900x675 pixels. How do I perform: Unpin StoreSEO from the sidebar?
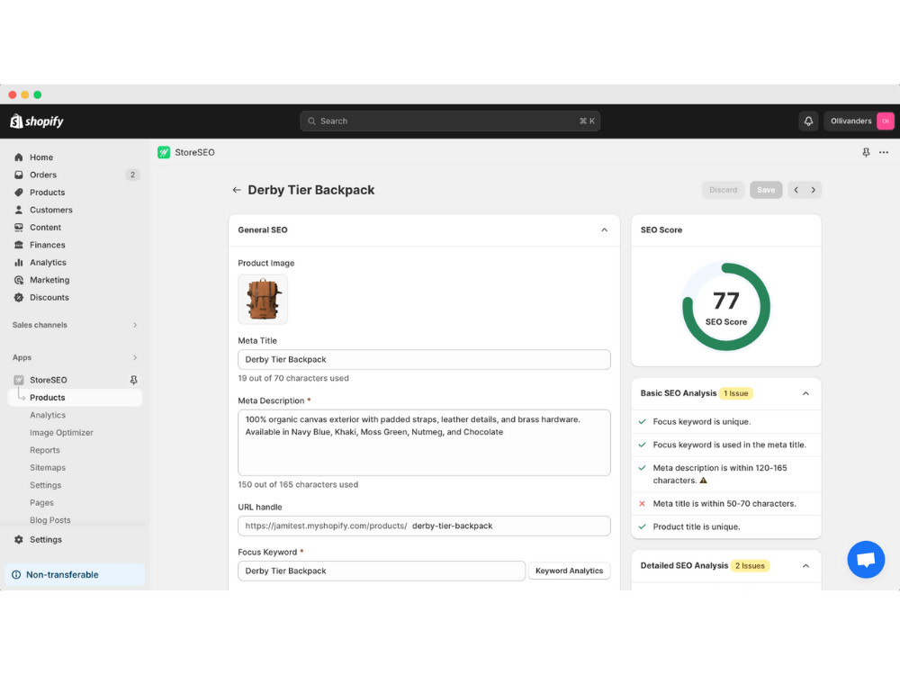click(133, 380)
